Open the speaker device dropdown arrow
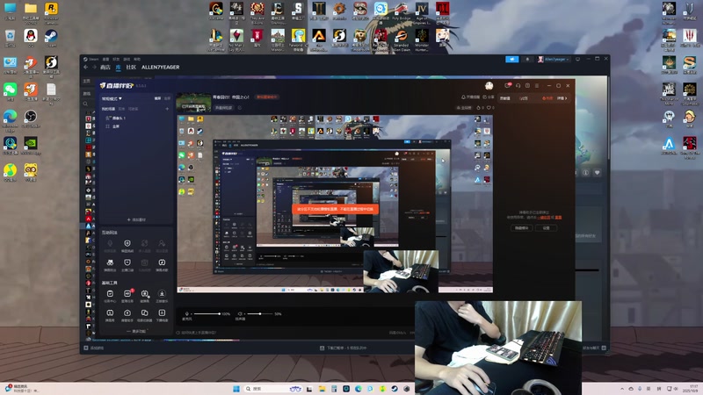The height and width of the screenshot is (395, 703). pyautogui.click(x=244, y=314)
